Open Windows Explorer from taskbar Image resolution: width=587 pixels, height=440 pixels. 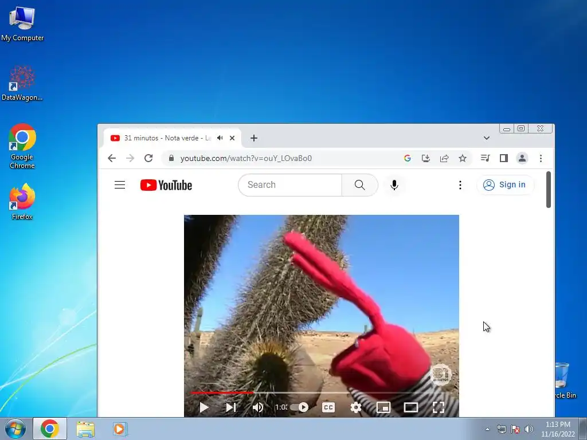click(85, 429)
